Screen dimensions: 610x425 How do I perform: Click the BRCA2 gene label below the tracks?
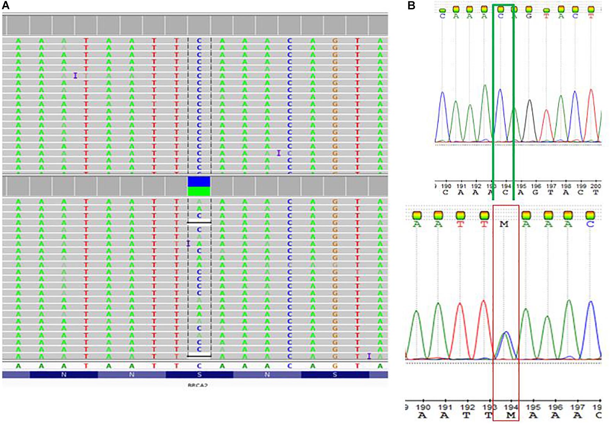(x=197, y=385)
